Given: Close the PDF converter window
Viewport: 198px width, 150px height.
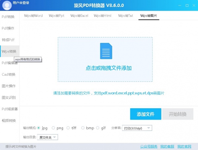Looking at the screenshot, I should tap(194, 6).
